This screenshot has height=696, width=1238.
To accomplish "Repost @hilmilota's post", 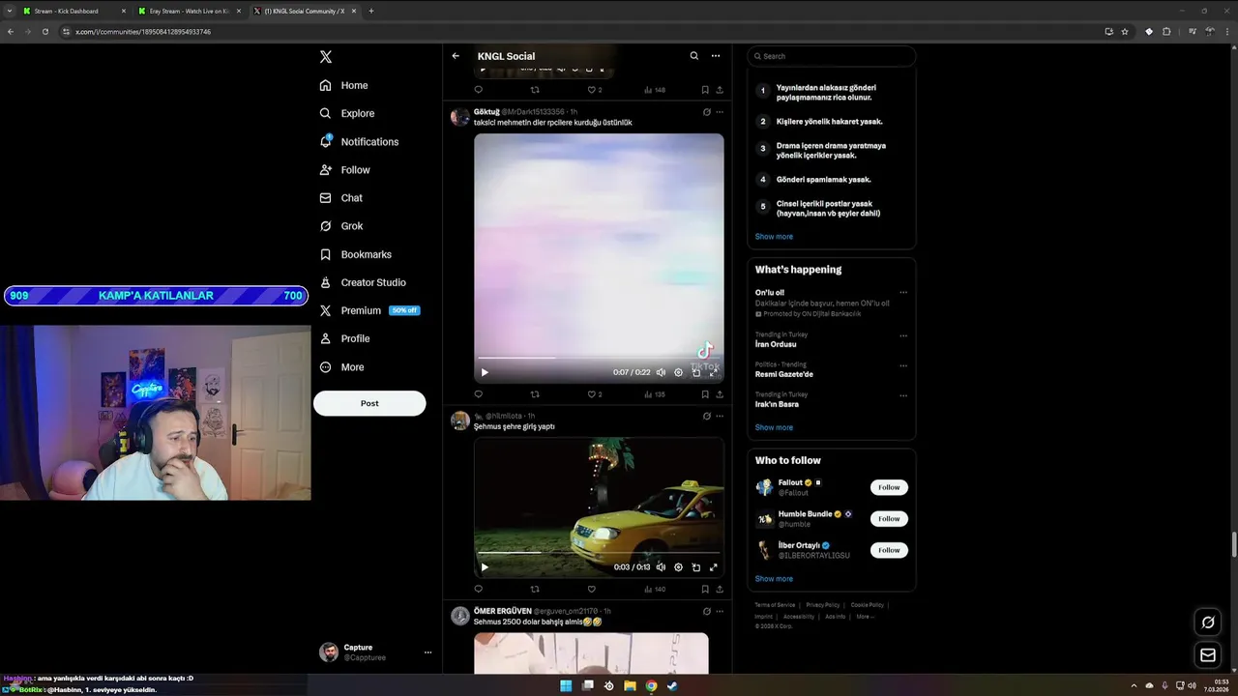I will pyautogui.click(x=535, y=589).
